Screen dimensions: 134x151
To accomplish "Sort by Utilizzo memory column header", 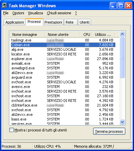I will point(103,35).
